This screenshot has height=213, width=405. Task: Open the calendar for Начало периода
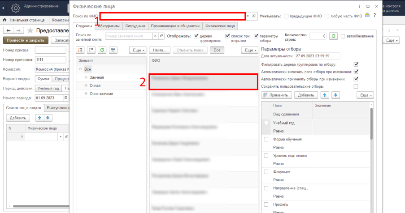tap(66, 98)
